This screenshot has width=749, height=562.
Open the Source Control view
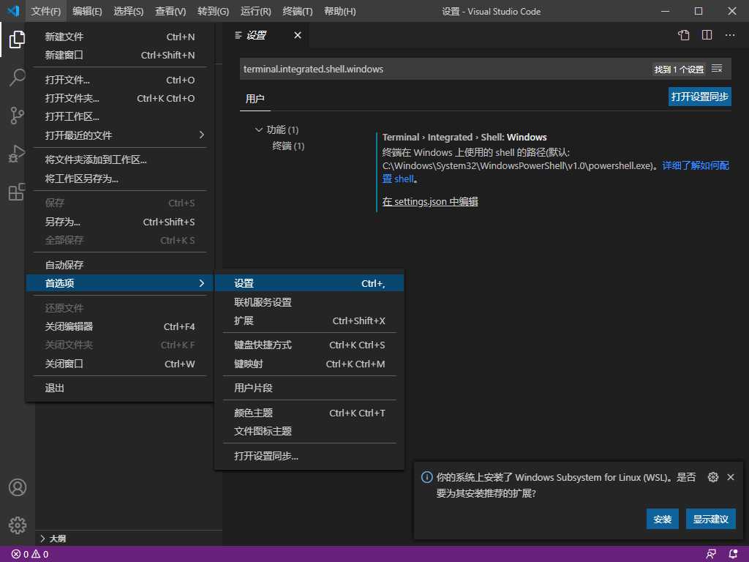tap(18, 115)
